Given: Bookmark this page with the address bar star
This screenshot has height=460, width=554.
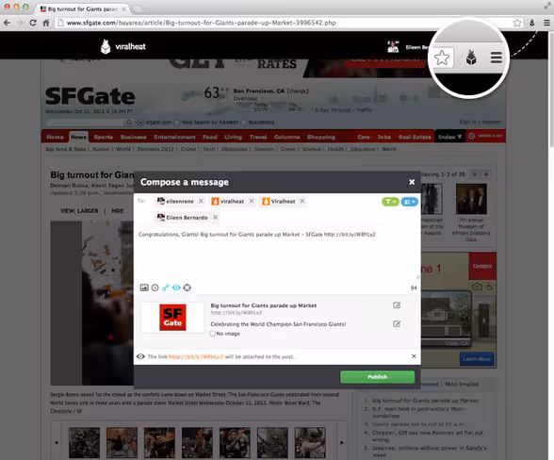Looking at the screenshot, I should (517, 23).
